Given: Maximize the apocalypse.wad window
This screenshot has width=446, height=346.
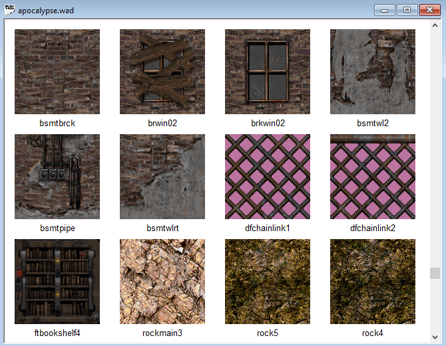Looking at the screenshot, I should tap(406, 9).
